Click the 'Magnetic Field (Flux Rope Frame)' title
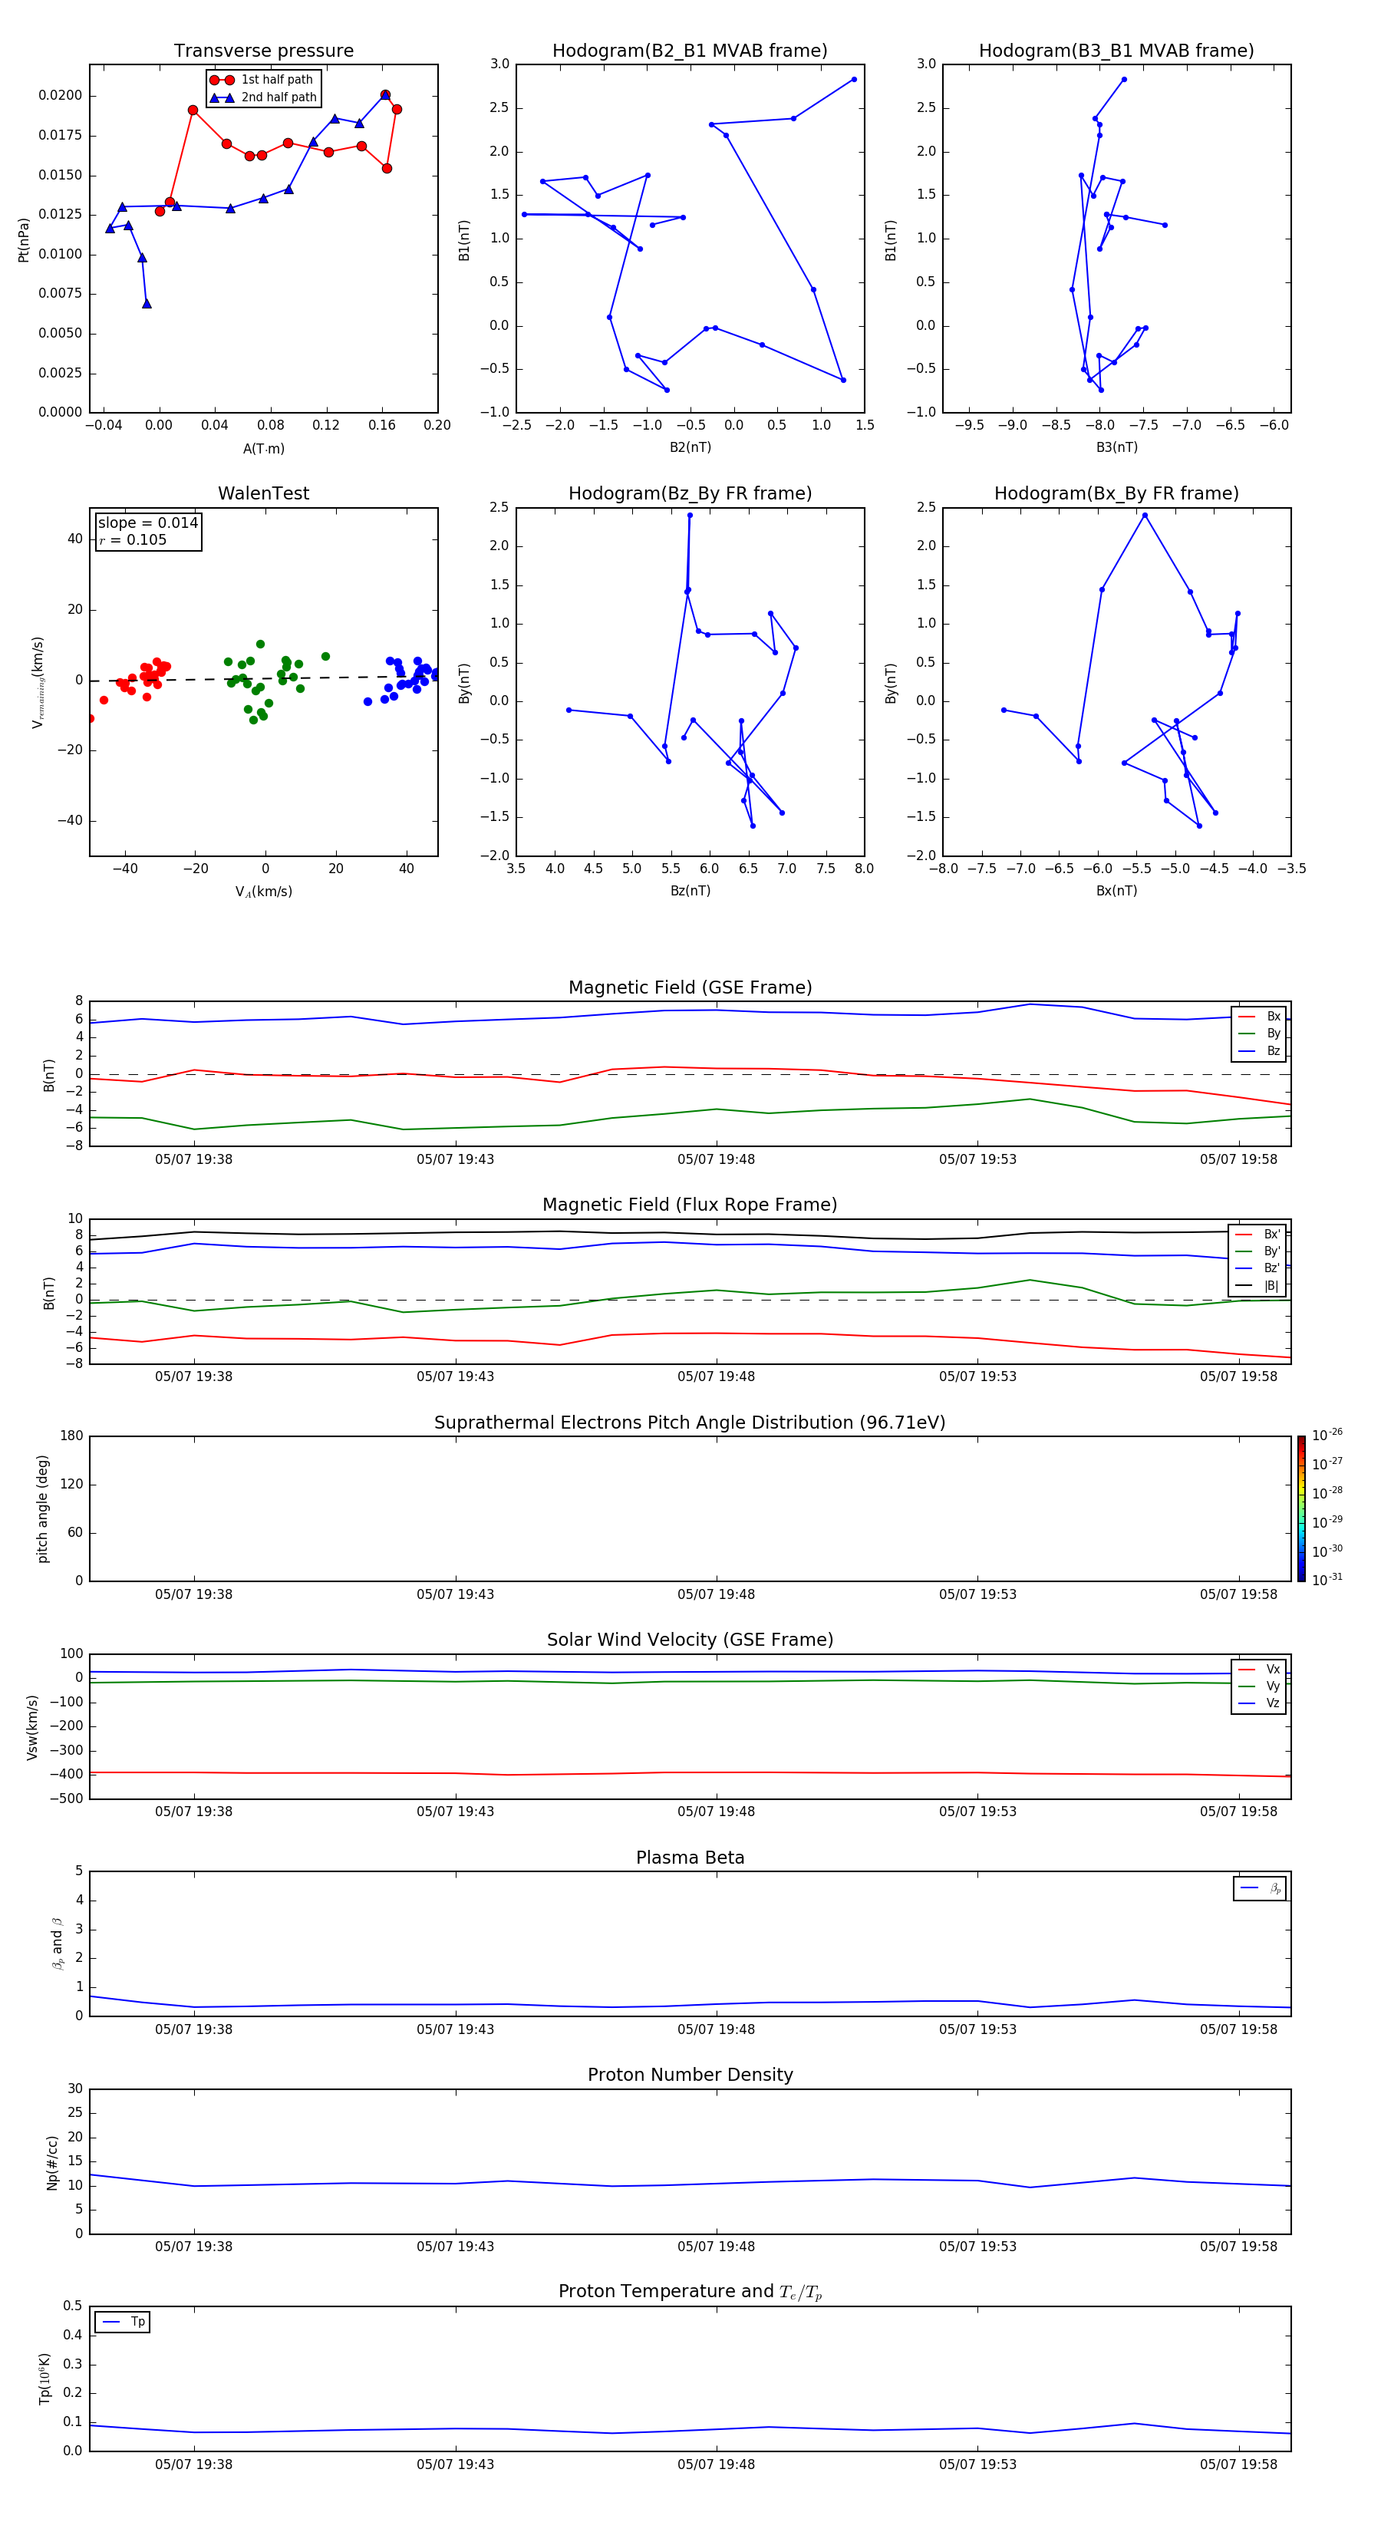The image size is (1381, 2532). 690,1205
